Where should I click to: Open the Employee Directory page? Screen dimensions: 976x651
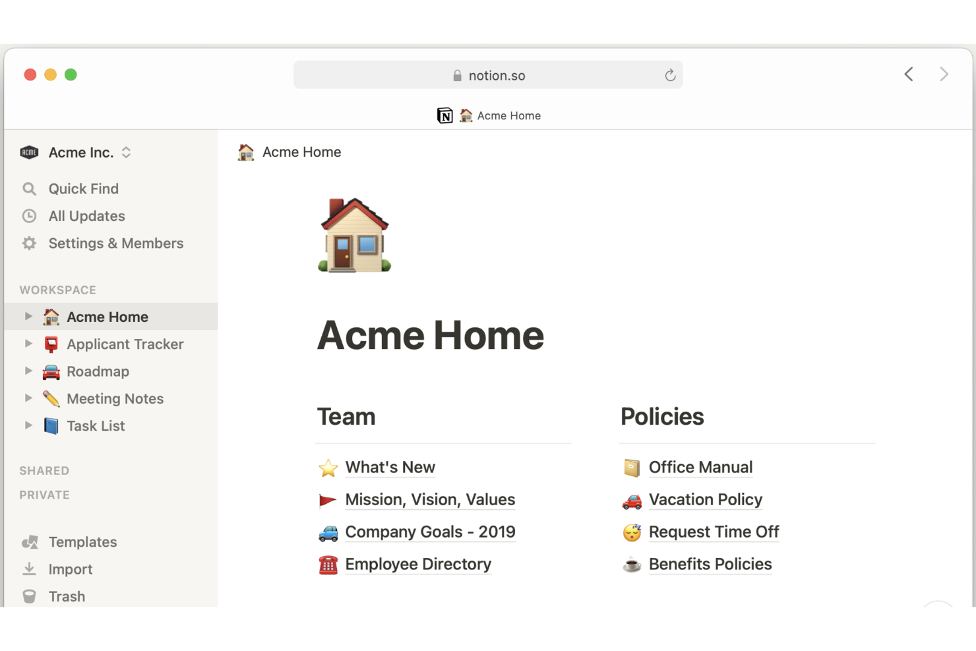pyautogui.click(x=418, y=564)
